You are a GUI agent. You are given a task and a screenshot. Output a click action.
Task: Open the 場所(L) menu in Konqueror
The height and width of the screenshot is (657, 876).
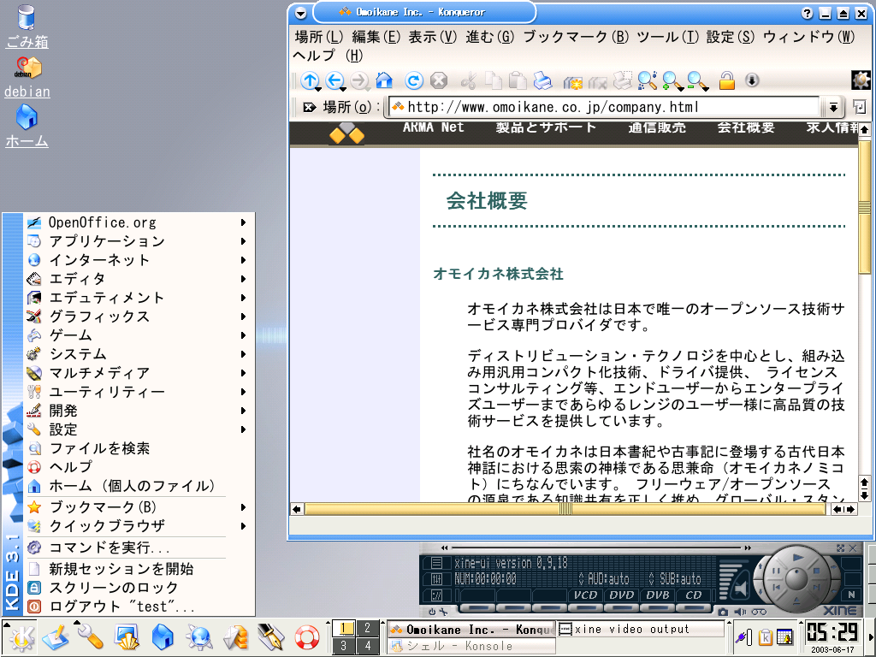point(319,37)
